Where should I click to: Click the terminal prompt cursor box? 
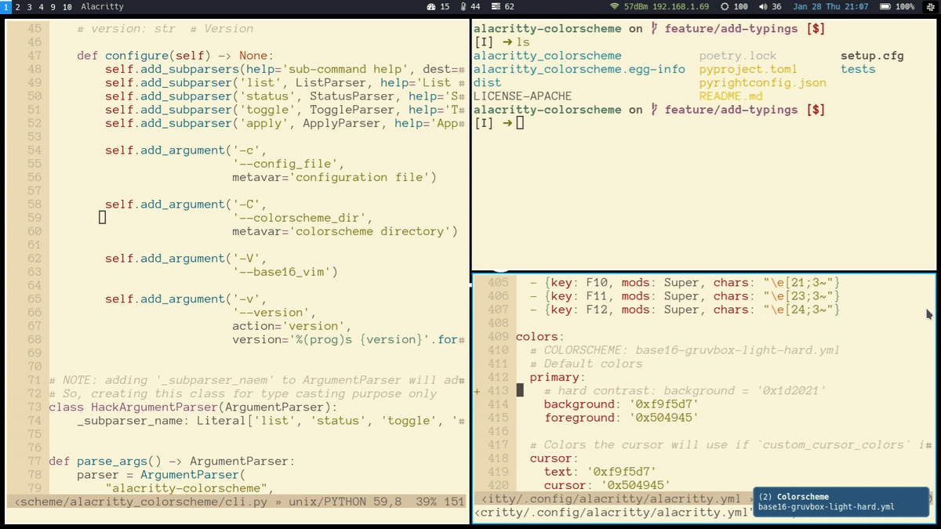tap(520, 123)
